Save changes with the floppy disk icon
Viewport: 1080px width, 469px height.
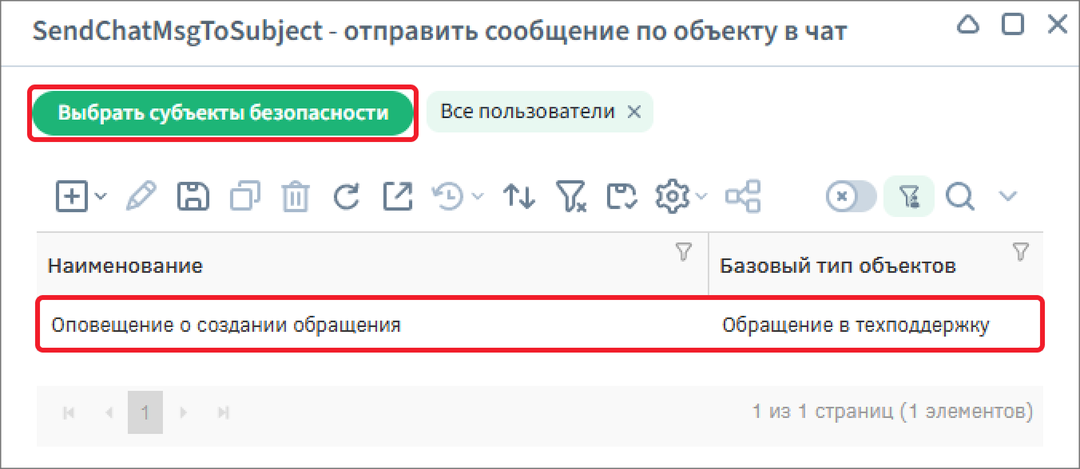pos(193,195)
